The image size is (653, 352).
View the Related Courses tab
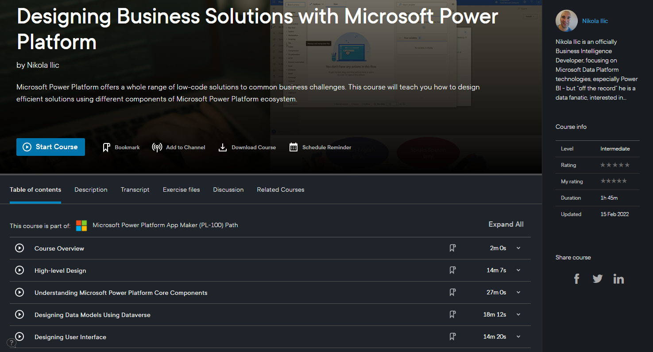(281, 190)
